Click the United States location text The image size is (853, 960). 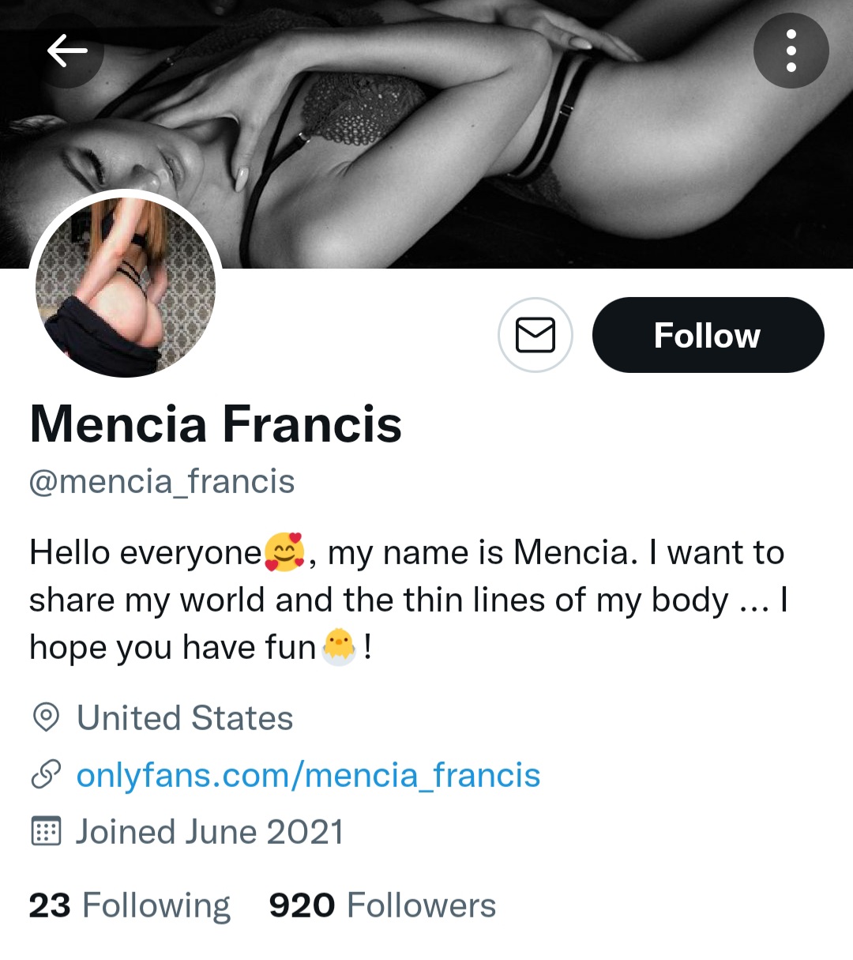tap(185, 718)
